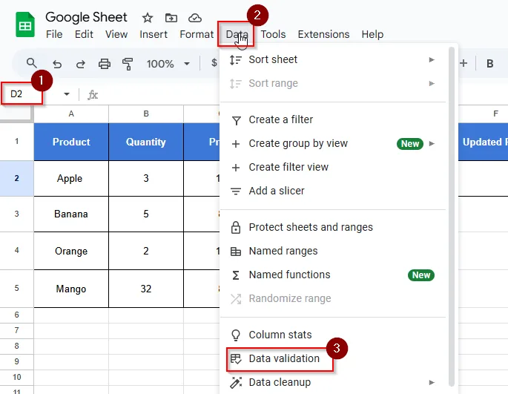Select column B header
This screenshot has height=394, width=508.
(x=146, y=114)
